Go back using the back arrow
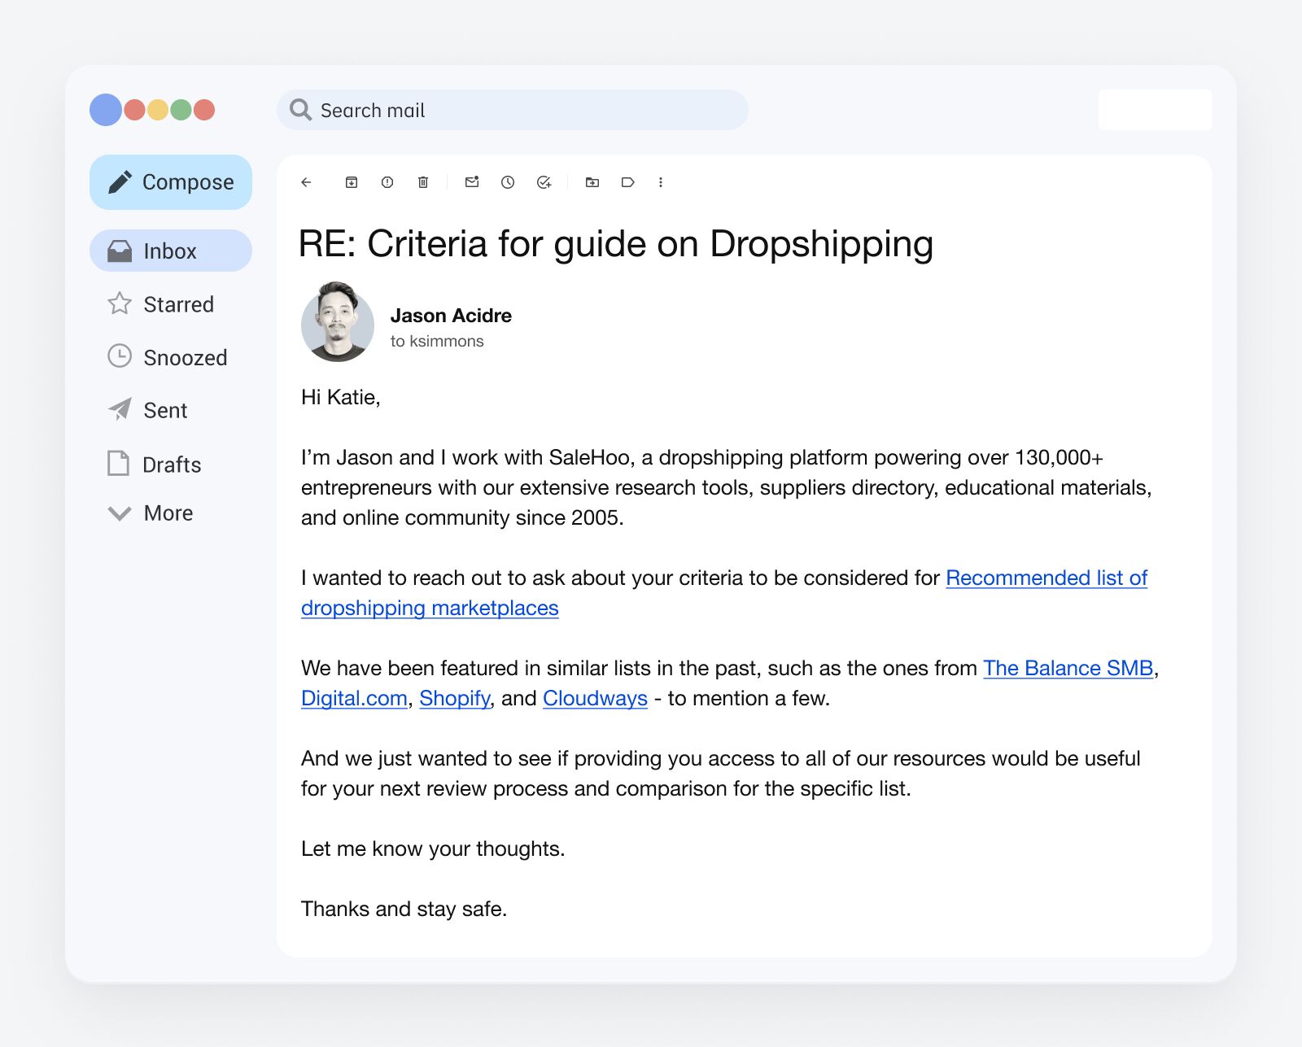The image size is (1302, 1047). pos(305,182)
